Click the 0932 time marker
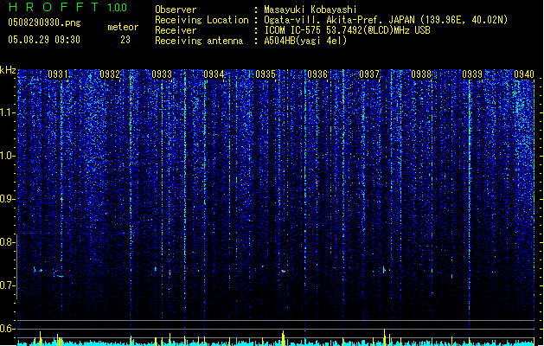 (110, 74)
